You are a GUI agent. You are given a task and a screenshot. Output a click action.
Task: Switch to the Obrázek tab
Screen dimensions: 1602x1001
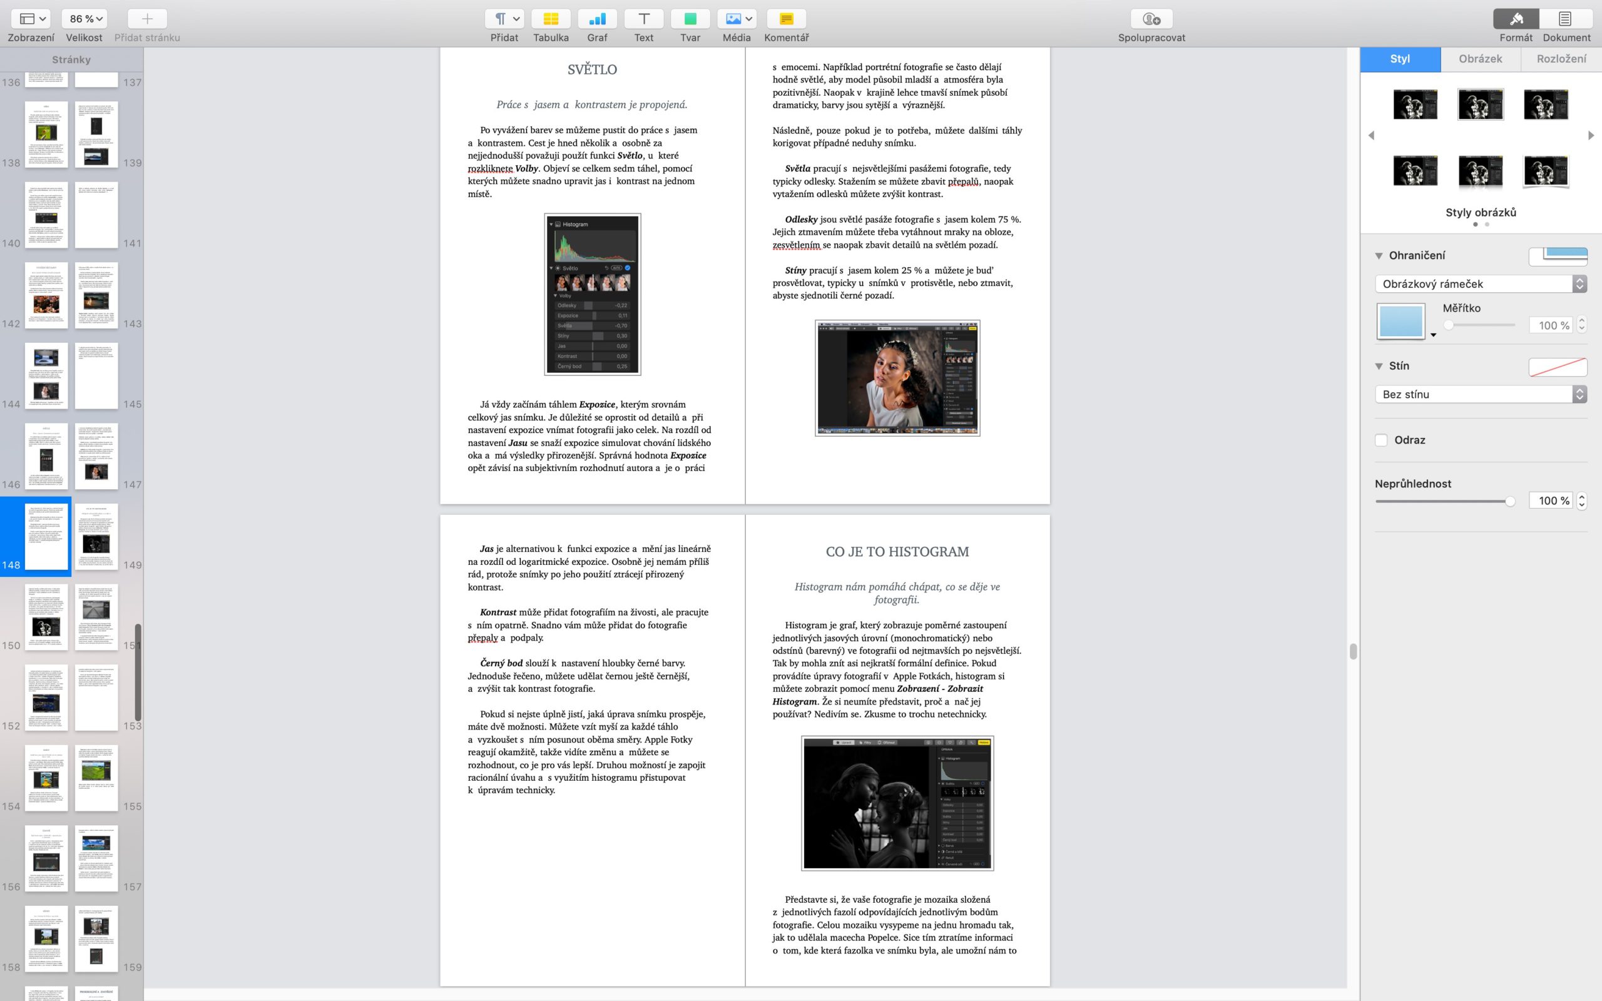click(x=1480, y=59)
